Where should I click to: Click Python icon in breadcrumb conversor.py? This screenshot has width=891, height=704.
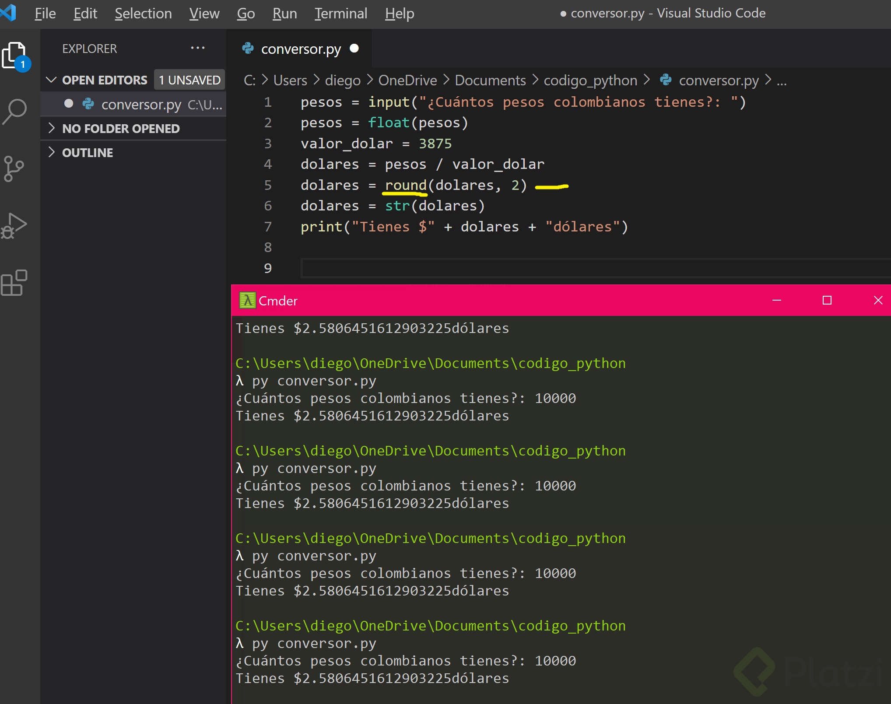click(x=666, y=80)
